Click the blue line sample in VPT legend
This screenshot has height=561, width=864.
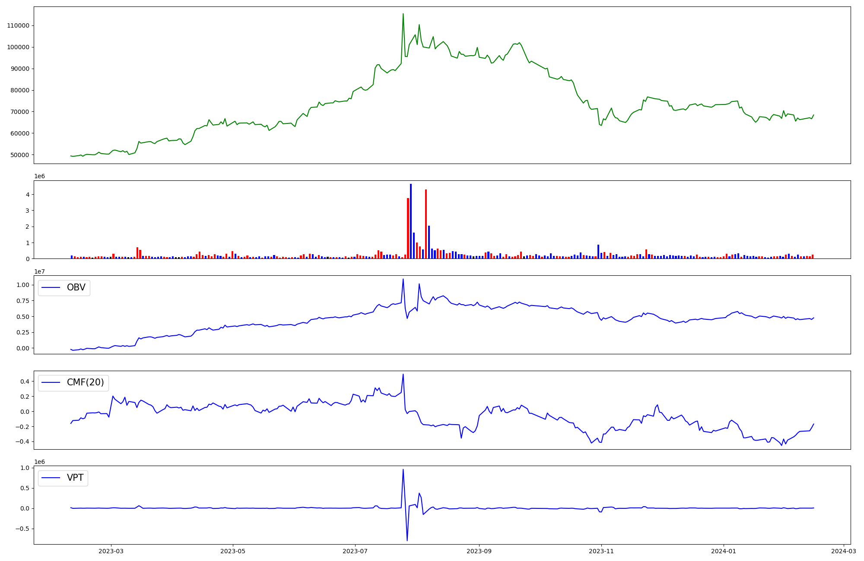51,478
